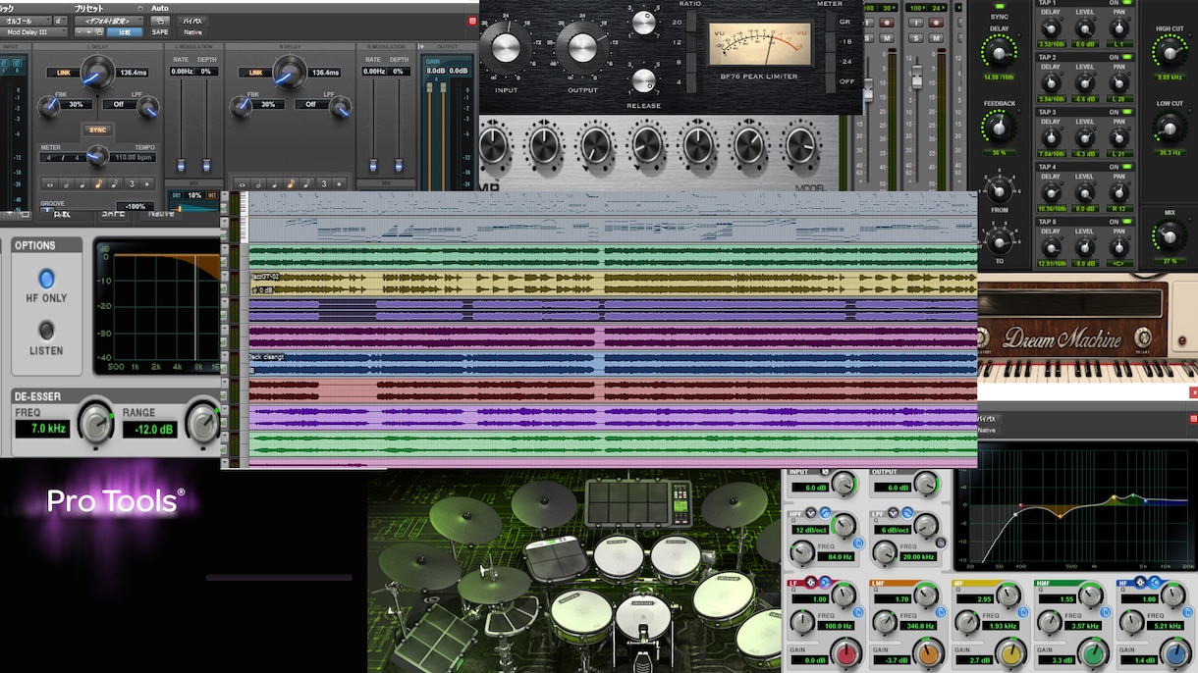The image size is (1198, 673).
Task: Click the blue compare button 比較
Action: click(x=125, y=32)
